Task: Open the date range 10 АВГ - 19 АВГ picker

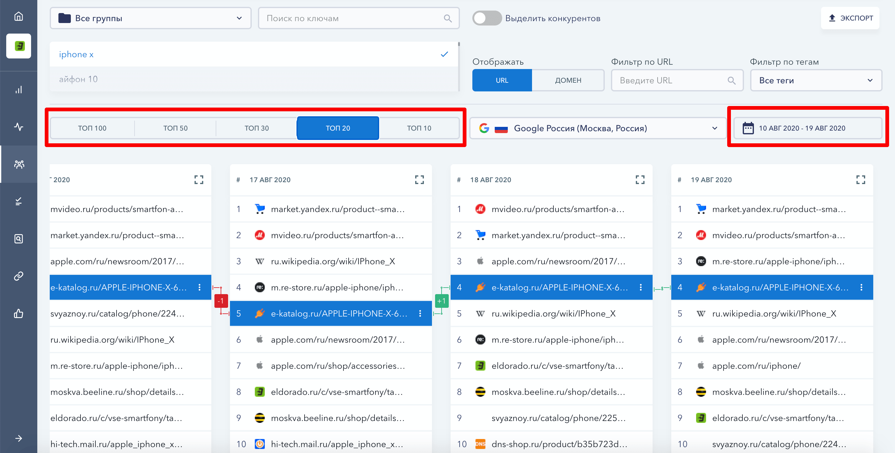Action: 807,128
